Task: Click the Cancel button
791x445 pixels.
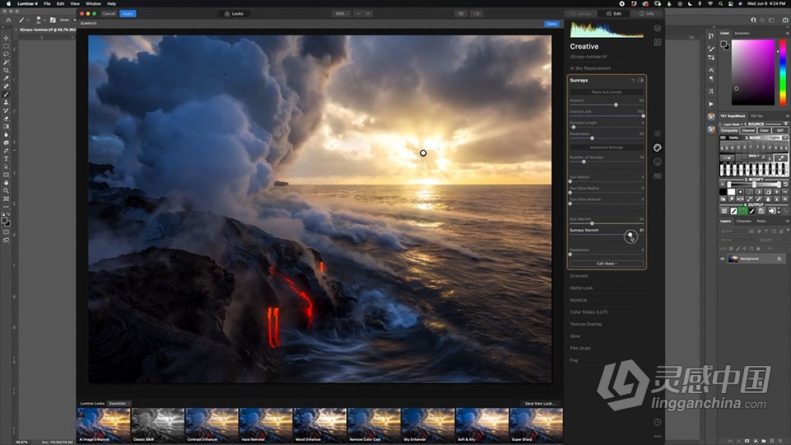Action: [x=109, y=14]
